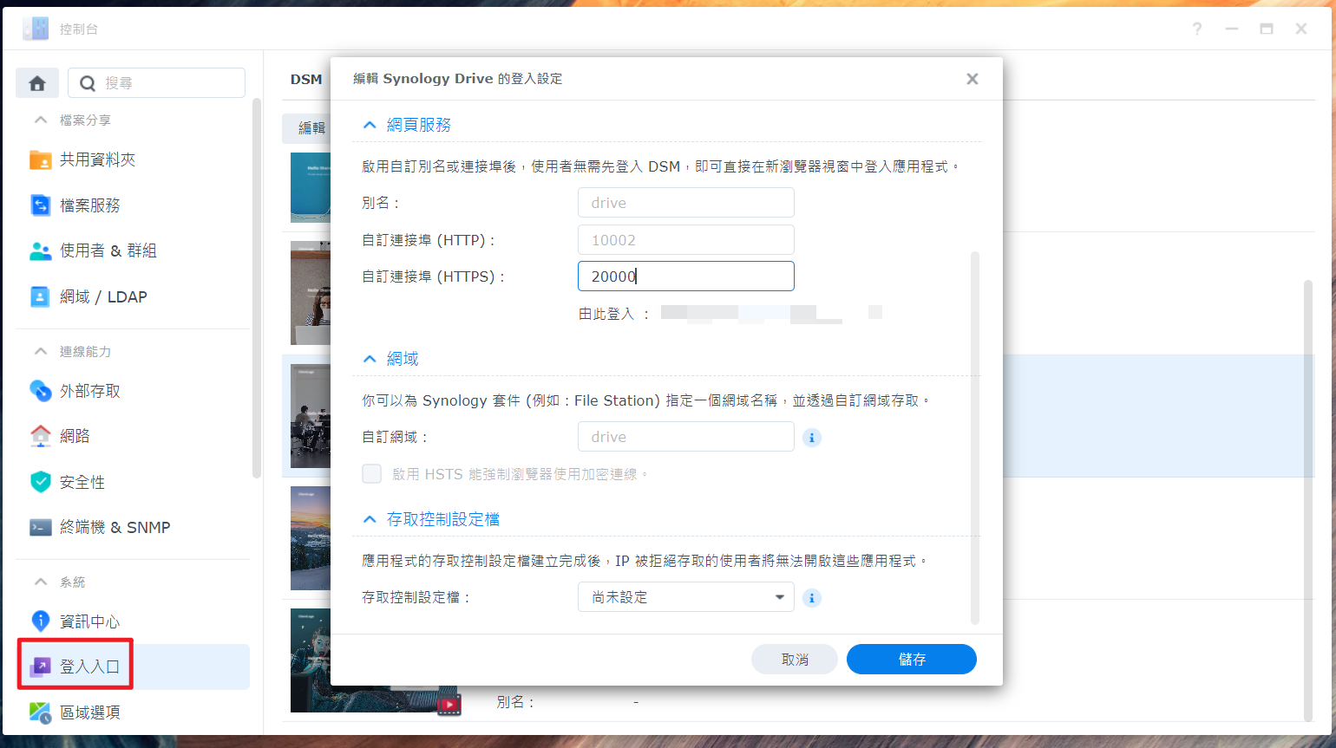Click the Control Panel home icon

[37, 83]
